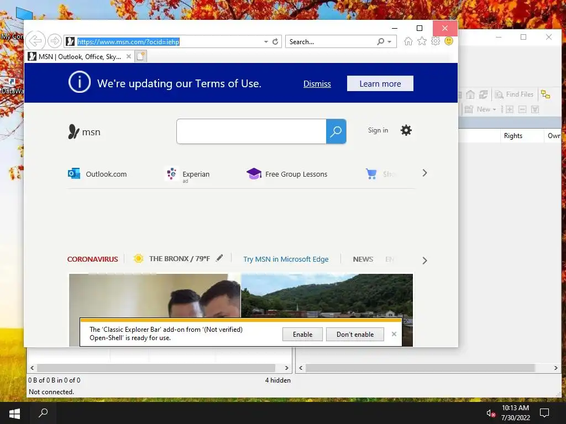Open the taskbar search icon
The width and height of the screenshot is (566, 424).
(43, 413)
